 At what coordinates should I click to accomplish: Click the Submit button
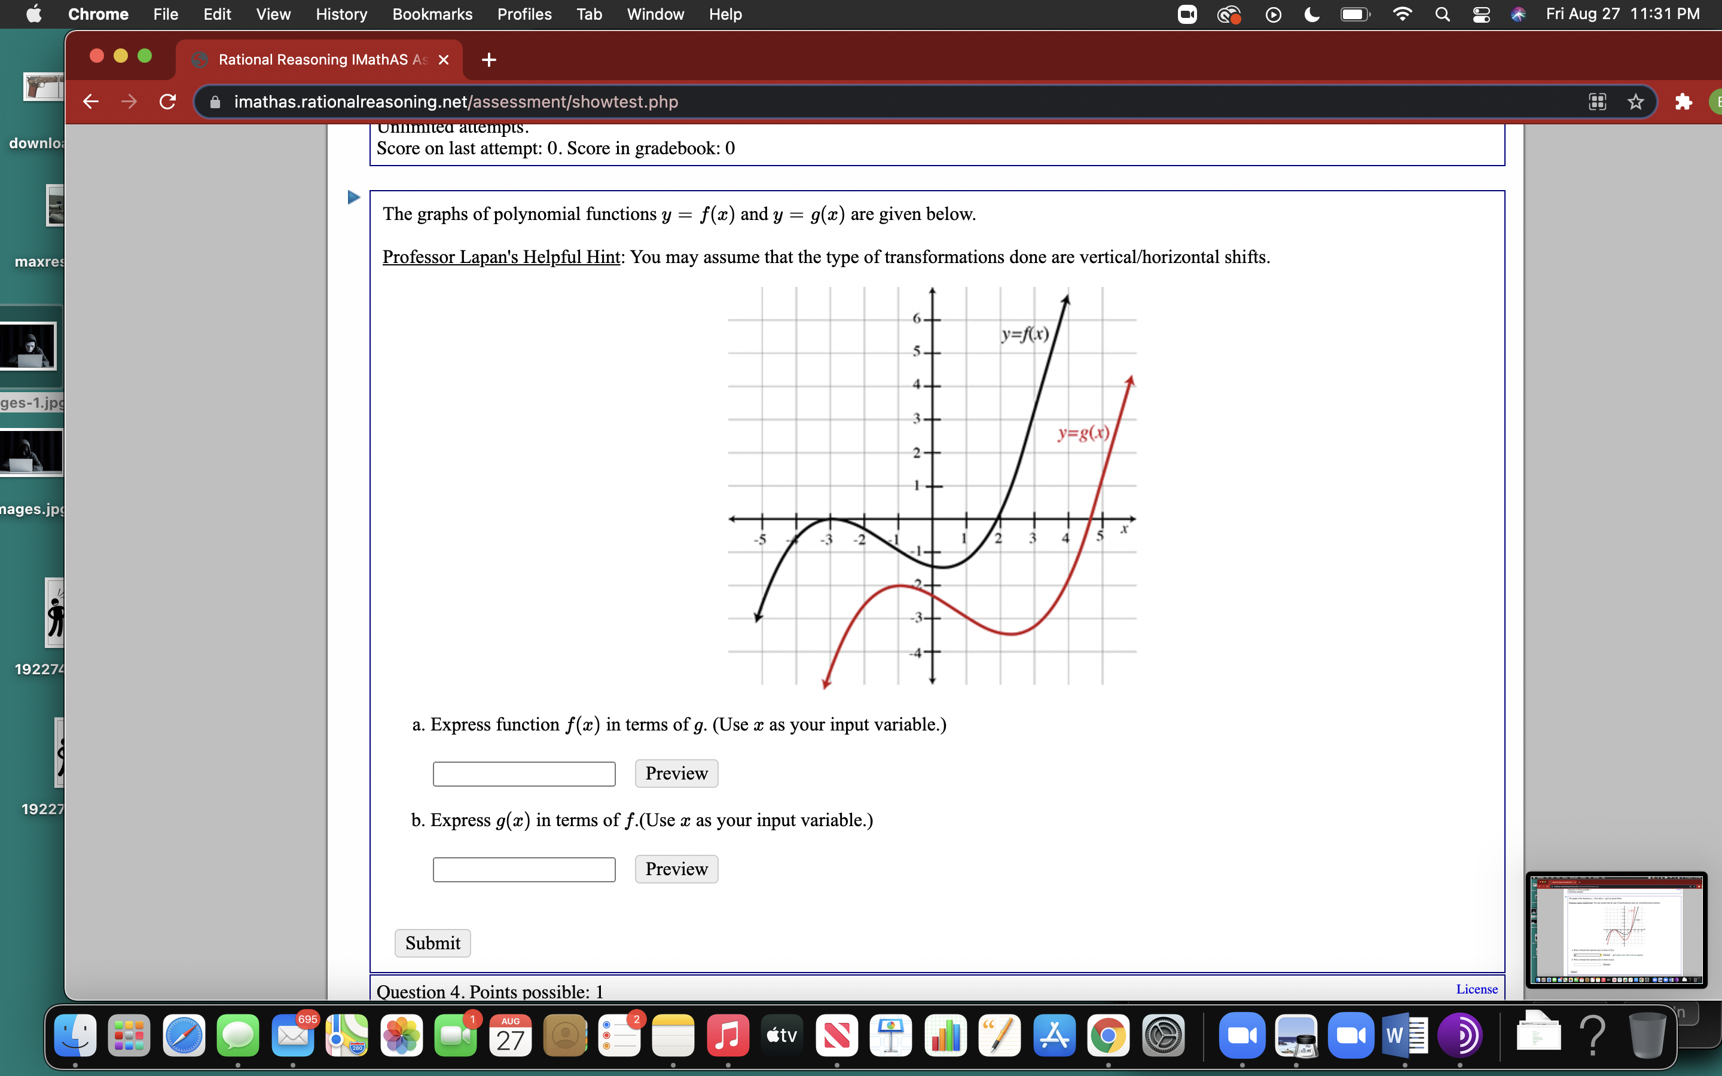point(432,942)
